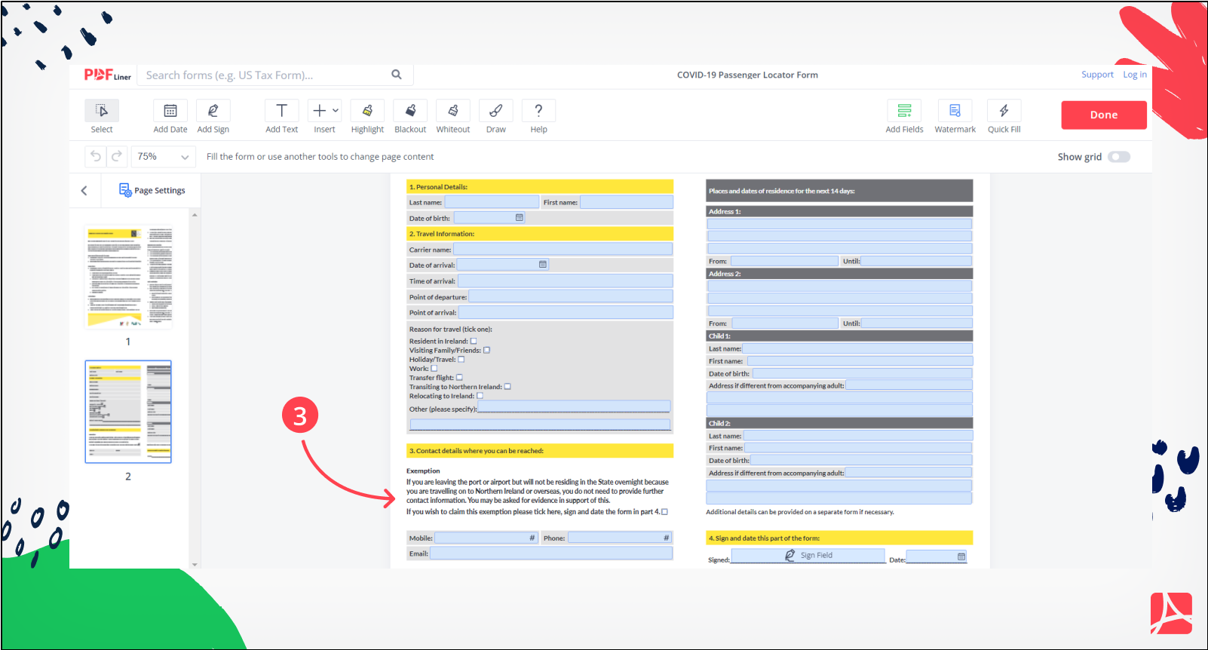Open the 75% zoom dropdown
The image size is (1208, 650).
[x=164, y=156]
